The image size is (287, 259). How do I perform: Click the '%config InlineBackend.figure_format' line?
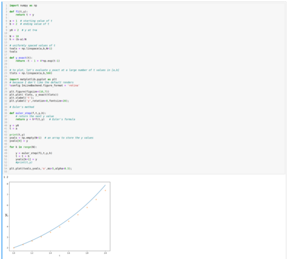tap(45, 85)
